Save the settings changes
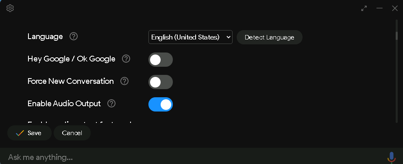 click(29, 133)
